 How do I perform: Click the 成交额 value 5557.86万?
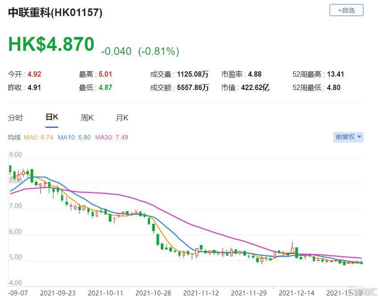192,87
